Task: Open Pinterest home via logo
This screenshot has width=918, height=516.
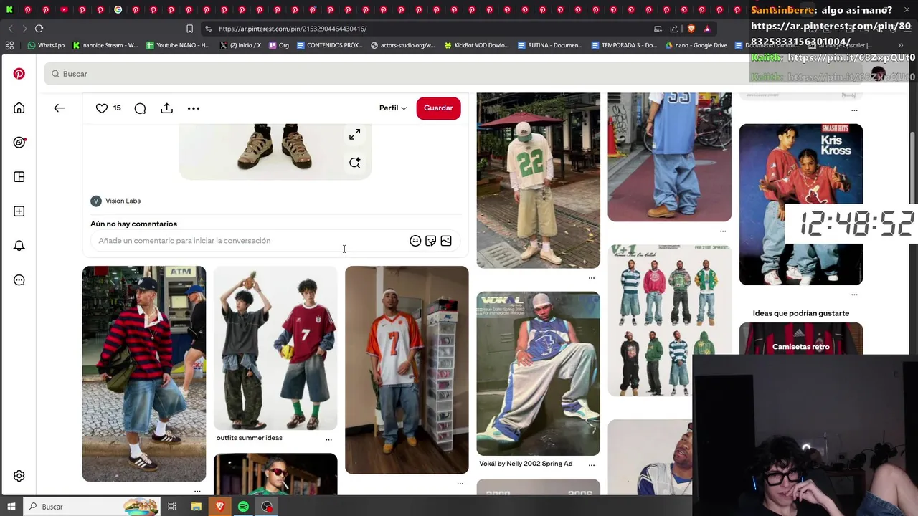Action: (x=19, y=74)
